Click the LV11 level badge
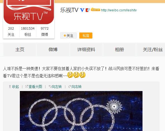This screenshot has width=165, height=131. [95, 9]
